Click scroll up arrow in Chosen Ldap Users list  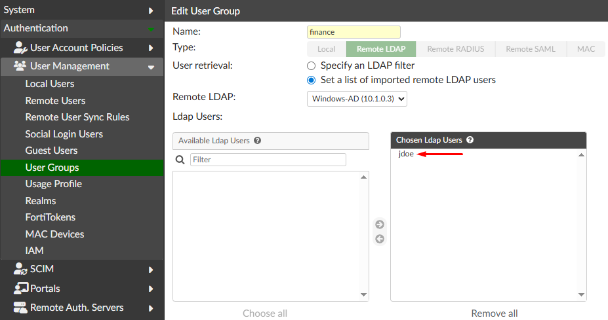pyautogui.click(x=581, y=155)
